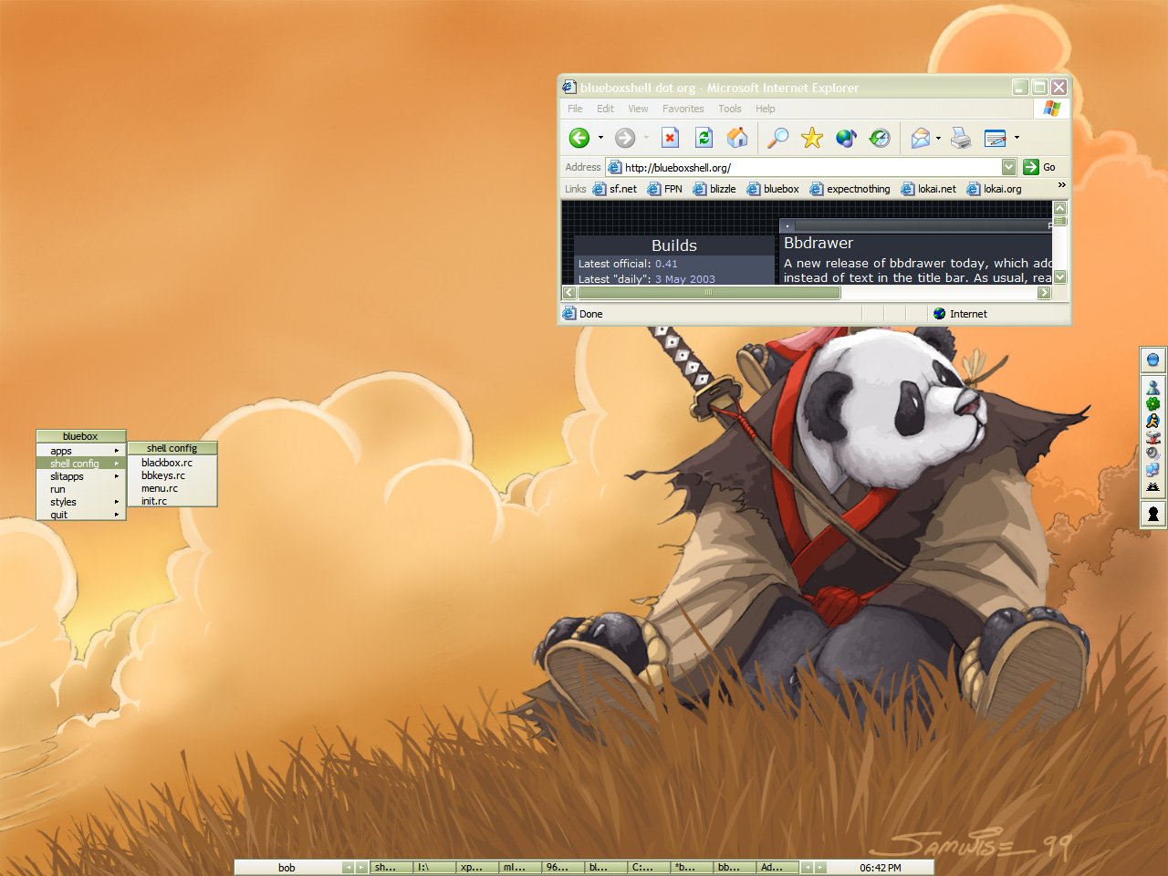Open the FPN link in Links bar

(665, 189)
